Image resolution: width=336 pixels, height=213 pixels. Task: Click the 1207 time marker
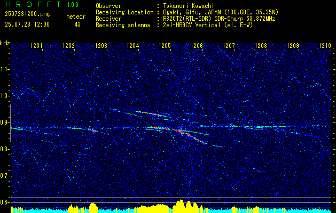pos(229,45)
